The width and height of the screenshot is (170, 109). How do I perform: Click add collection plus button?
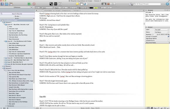[32, 7]
